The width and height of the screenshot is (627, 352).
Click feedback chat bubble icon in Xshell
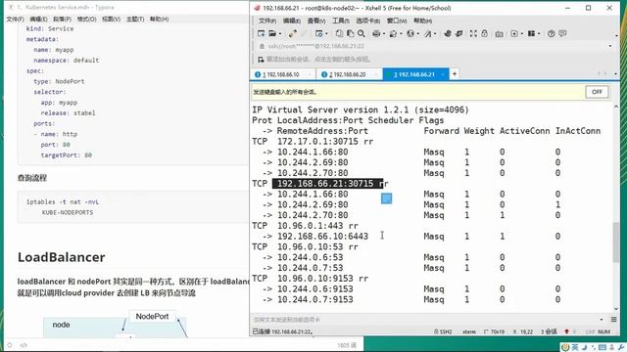tap(562, 33)
